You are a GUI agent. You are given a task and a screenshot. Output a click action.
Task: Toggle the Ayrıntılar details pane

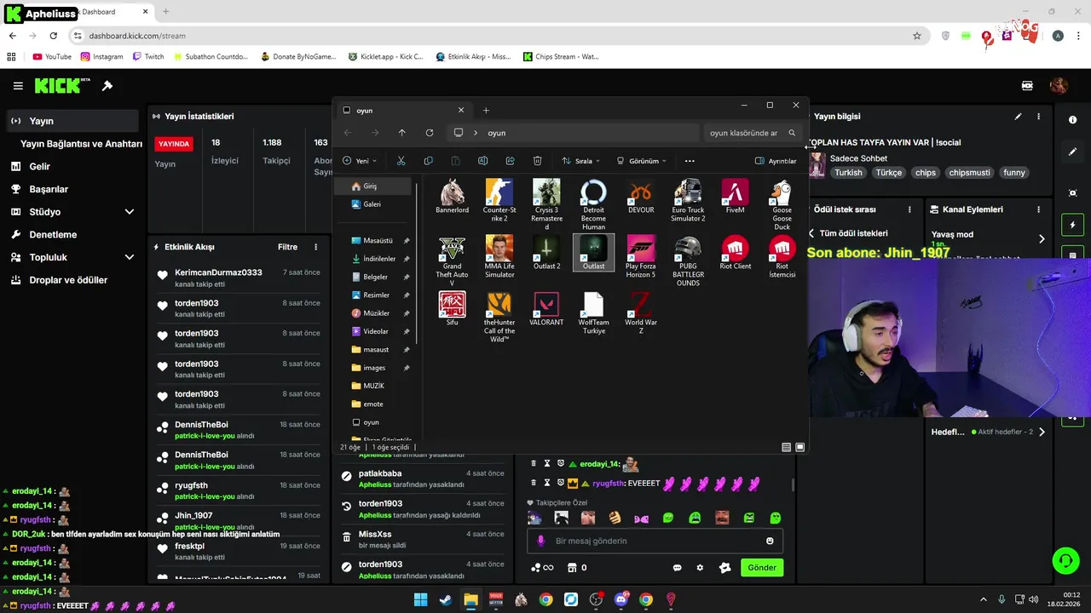pos(776,161)
